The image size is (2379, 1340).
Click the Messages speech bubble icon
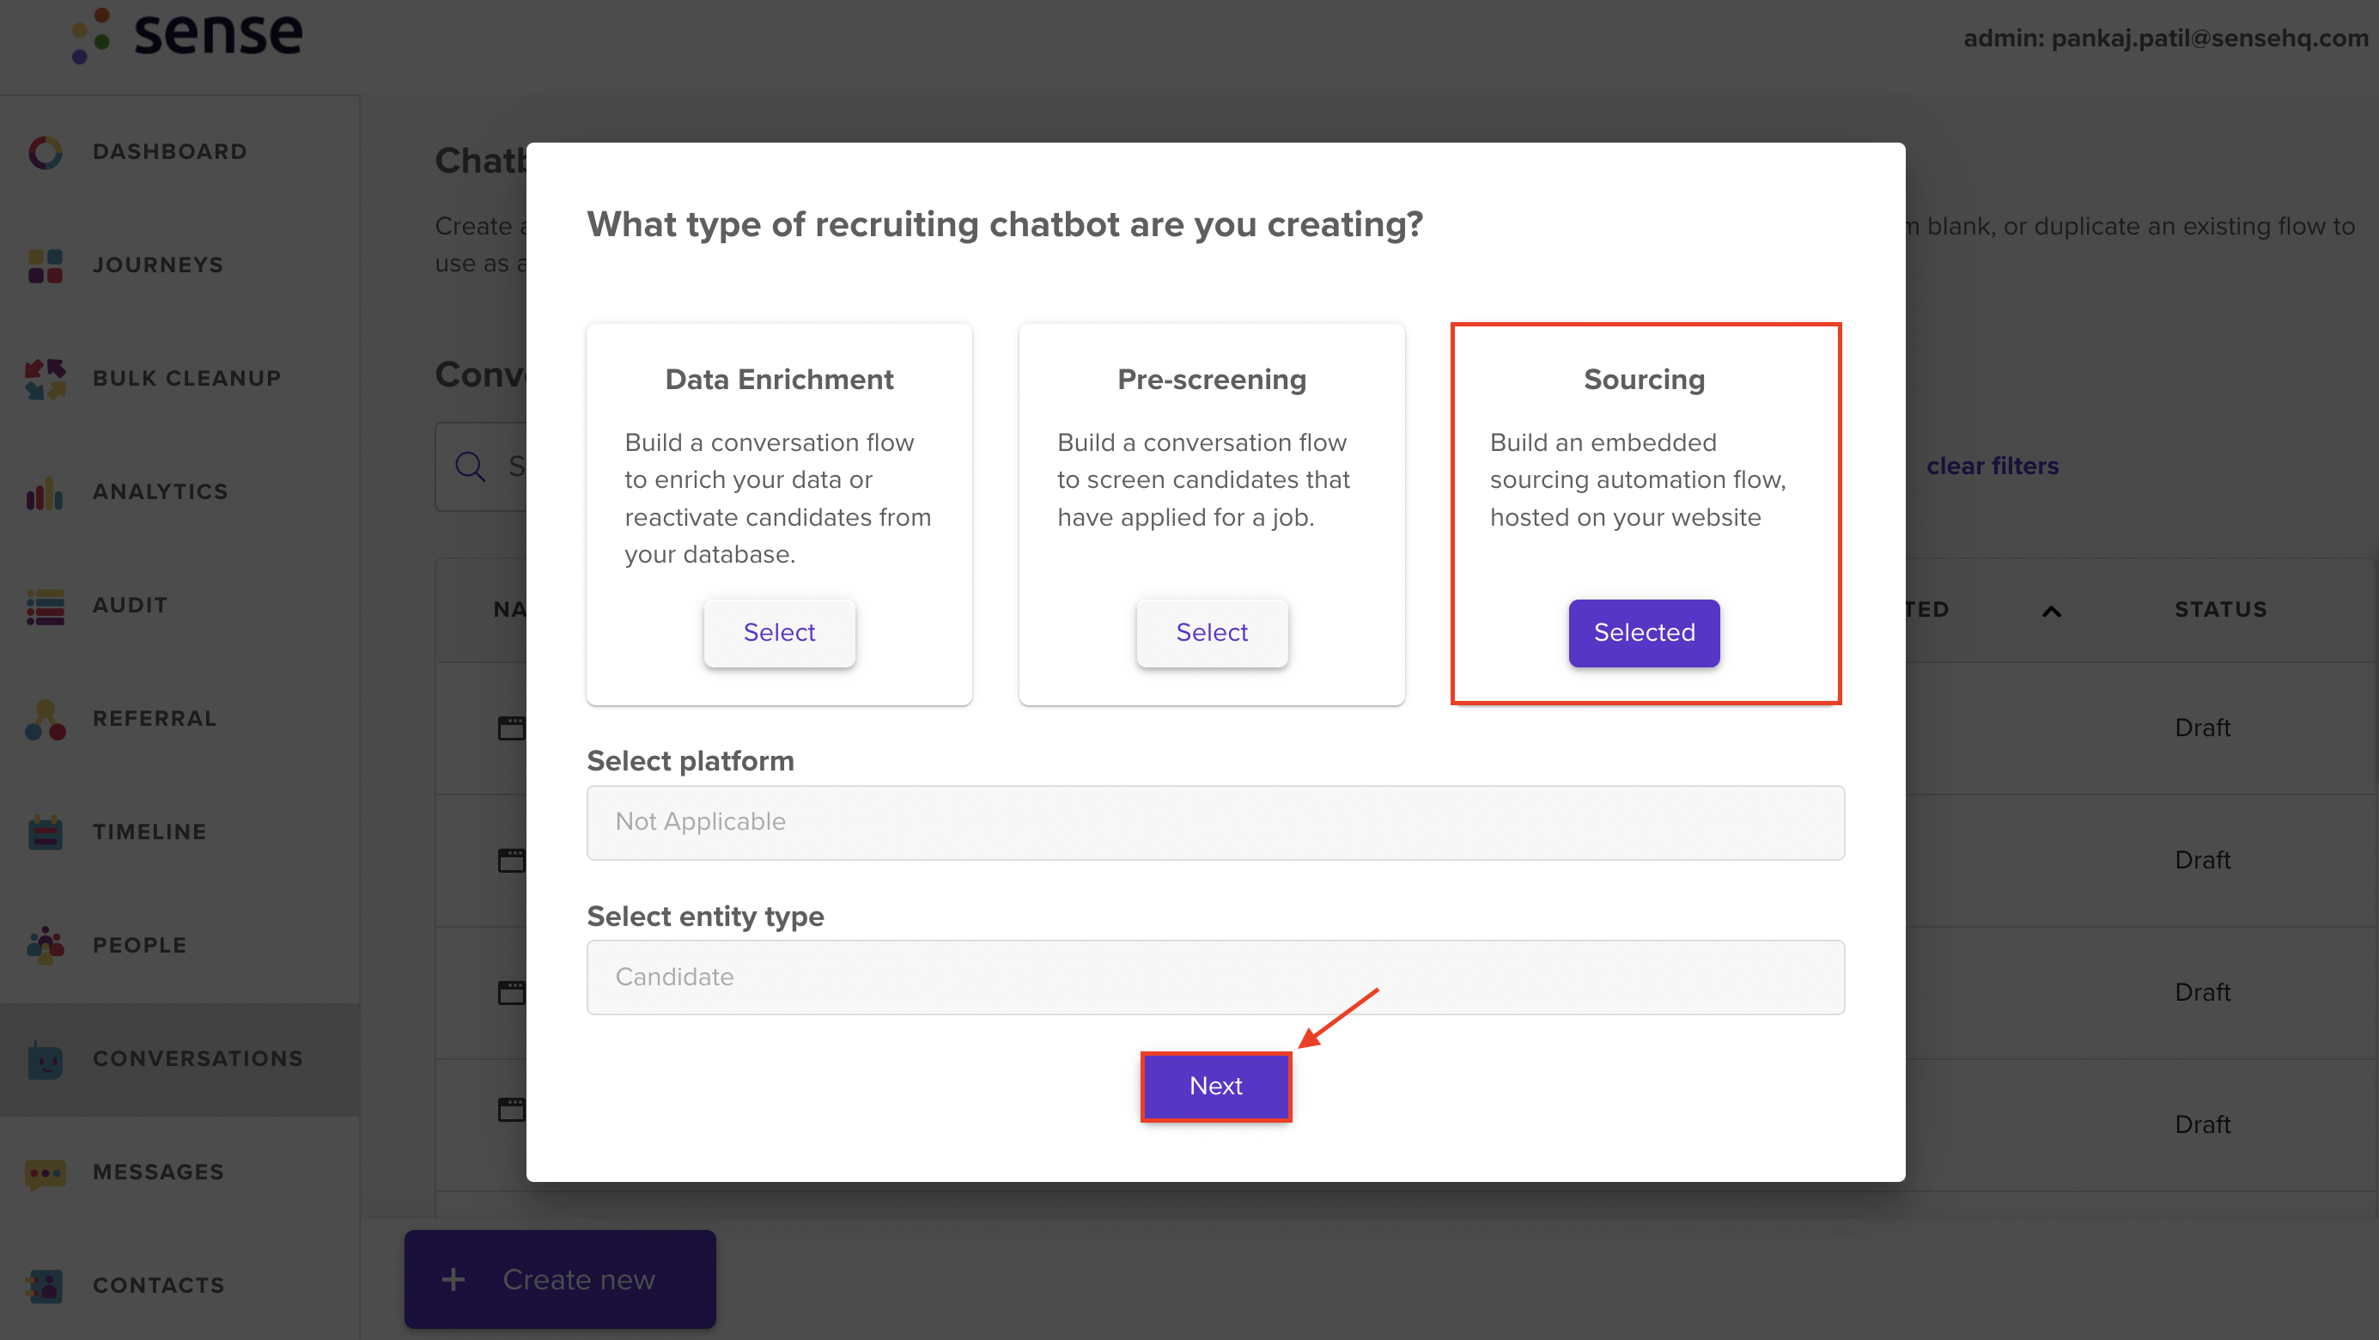point(45,1173)
